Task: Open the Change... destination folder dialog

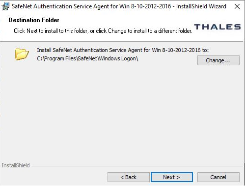Action: 218,60
